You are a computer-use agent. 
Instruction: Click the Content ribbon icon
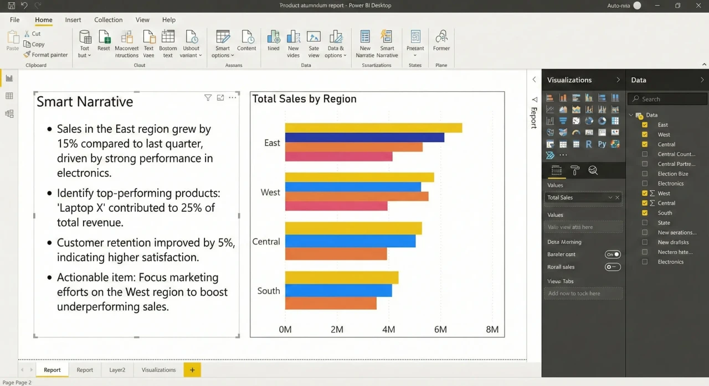(x=246, y=38)
